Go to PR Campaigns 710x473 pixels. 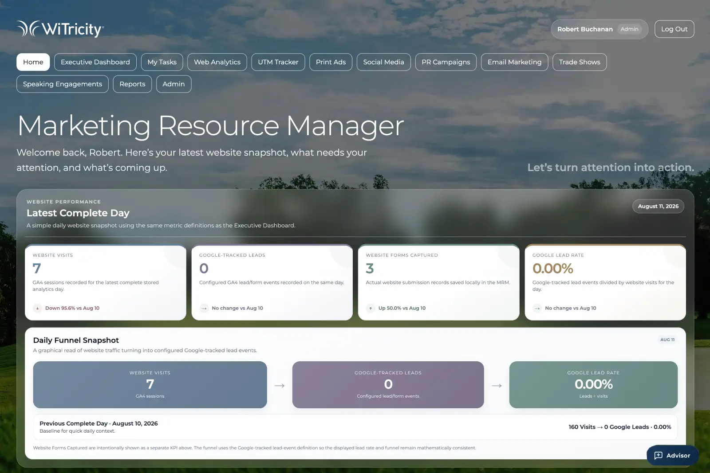click(446, 62)
